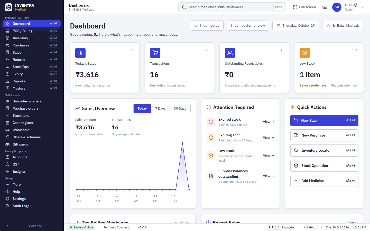Click the sales chart peak data point
The image size is (370, 231).
pos(182,143)
